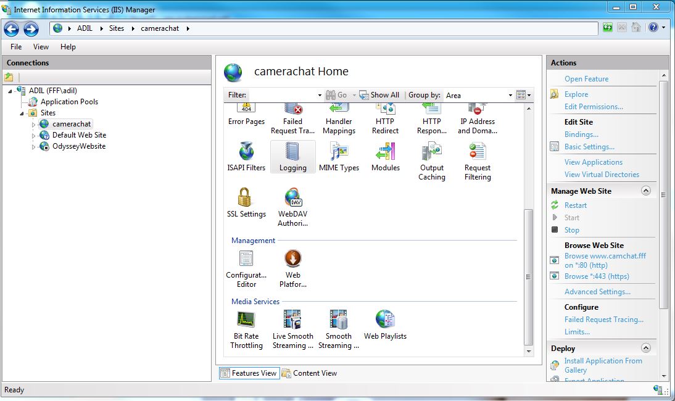Open MIME Types feature

(339, 157)
